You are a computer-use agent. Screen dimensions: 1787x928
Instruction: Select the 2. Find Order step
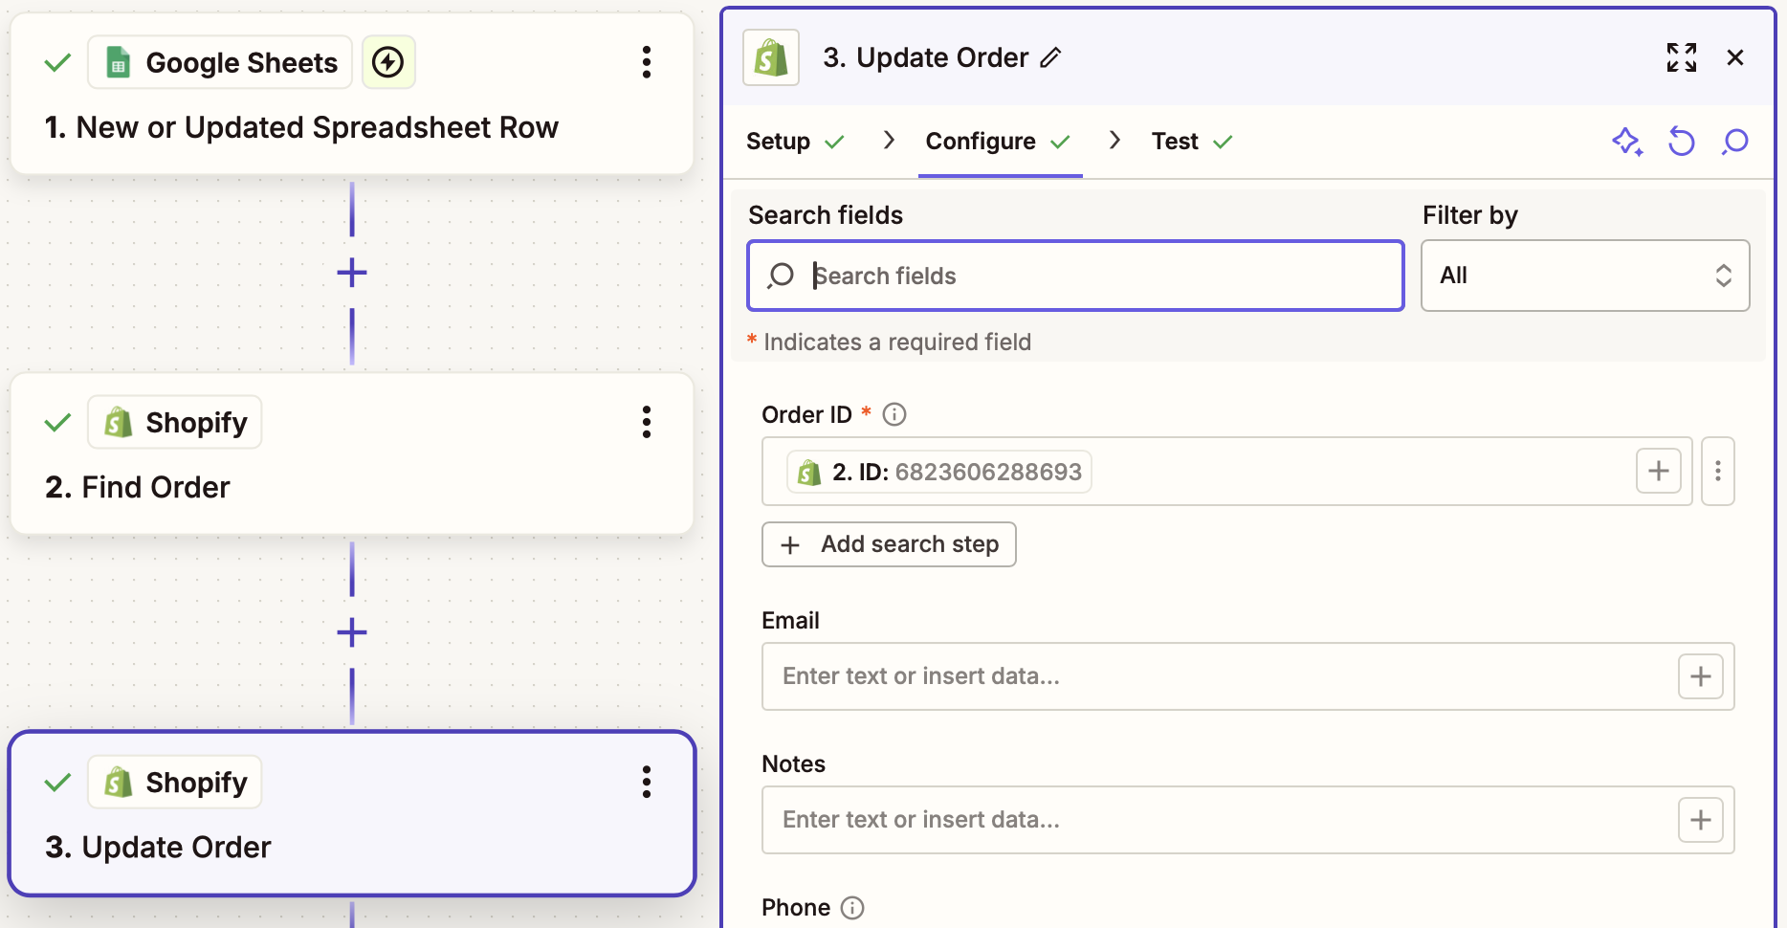tap(352, 453)
